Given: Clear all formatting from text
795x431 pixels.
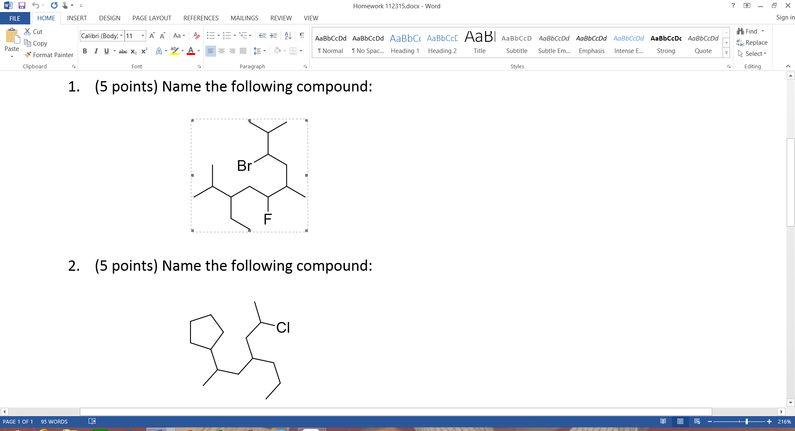Looking at the screenshot, I should click(196, 36).
